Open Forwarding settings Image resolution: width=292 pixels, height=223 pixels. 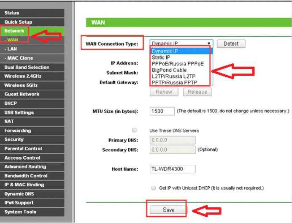[x=32, y=131]
